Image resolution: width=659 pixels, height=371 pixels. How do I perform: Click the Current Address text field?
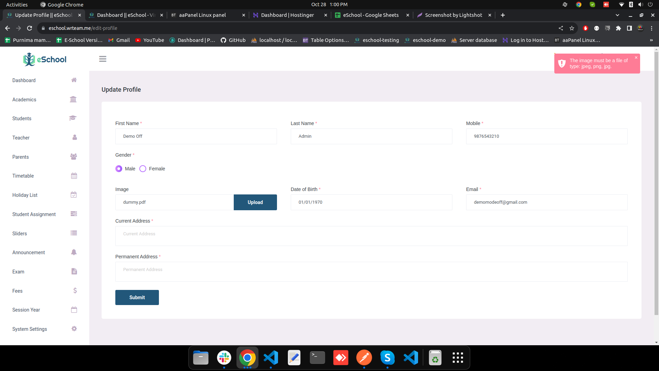click(371, 236)
